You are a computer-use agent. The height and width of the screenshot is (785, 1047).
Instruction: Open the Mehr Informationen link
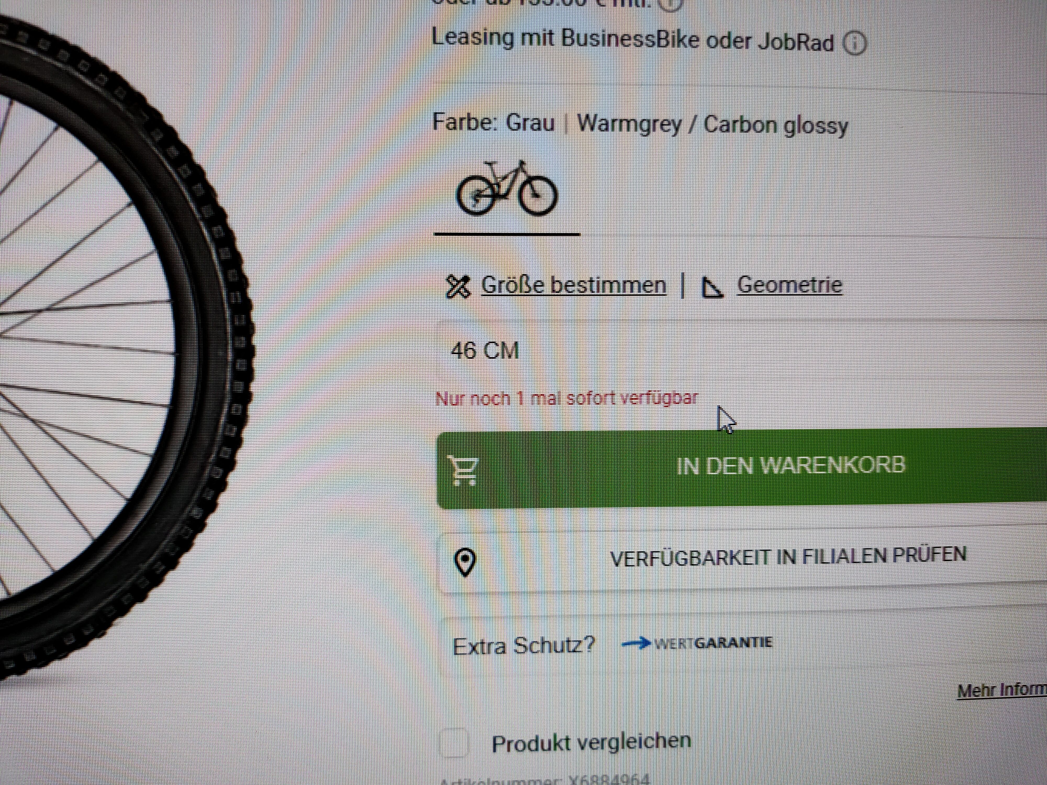(x=1001, y=691)
